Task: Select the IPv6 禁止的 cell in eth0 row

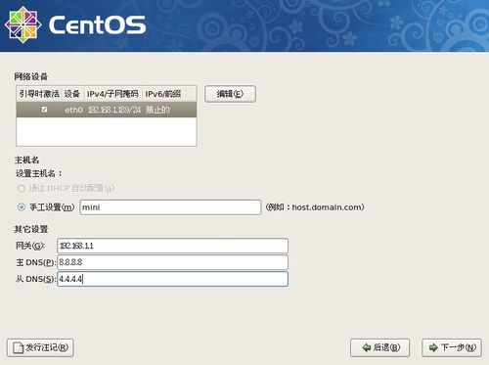Action: (157, 110)
